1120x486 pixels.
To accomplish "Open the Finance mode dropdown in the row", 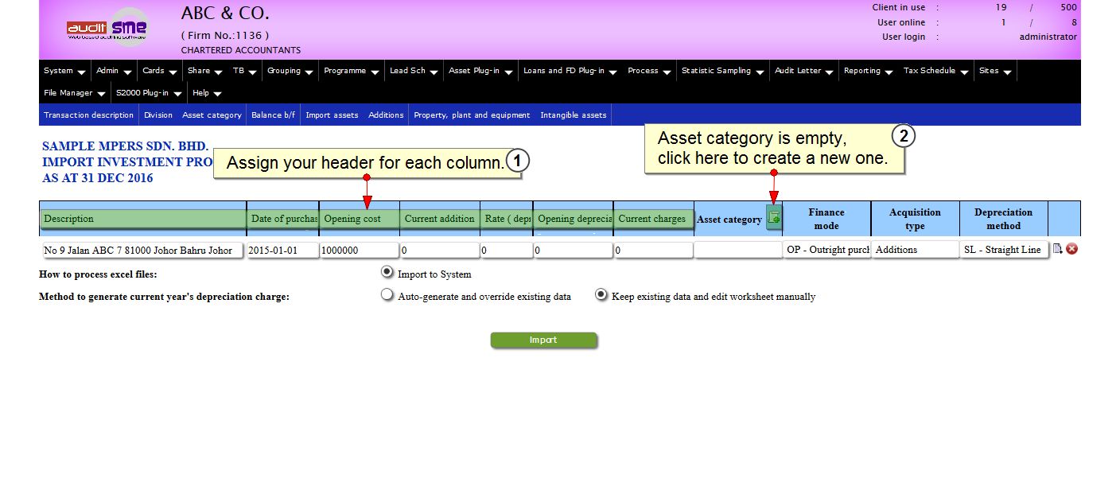I will (826, 250).
